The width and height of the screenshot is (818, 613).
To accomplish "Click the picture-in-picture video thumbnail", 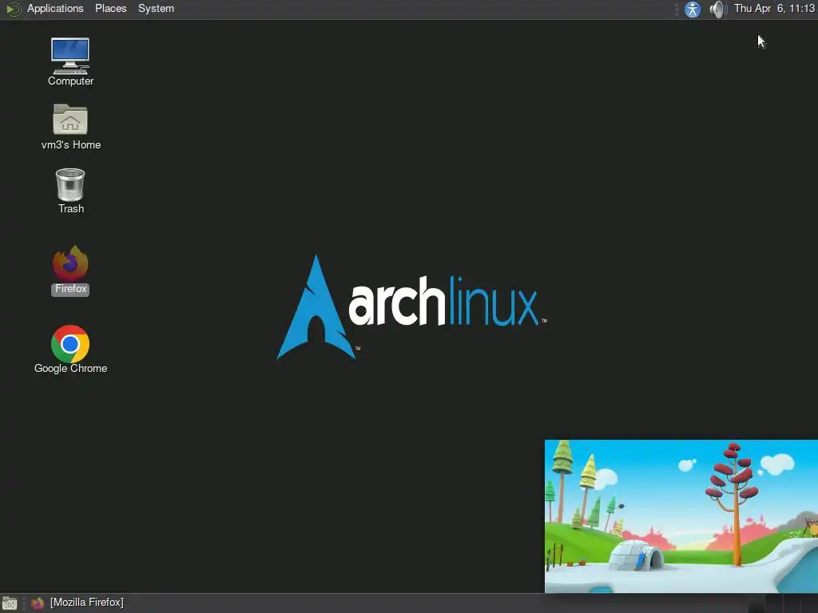I will point(681,516).
